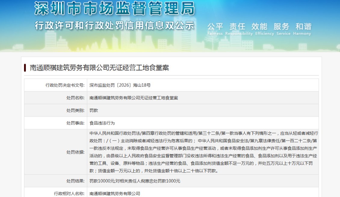Click the 深圳市市场监督管理局 banner title
This screenshot has width=340, height=197.
click(x=115, y=8)
